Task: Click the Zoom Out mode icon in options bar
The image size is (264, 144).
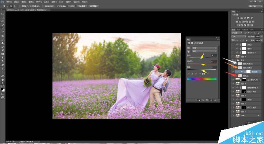Action: [15, 6]
